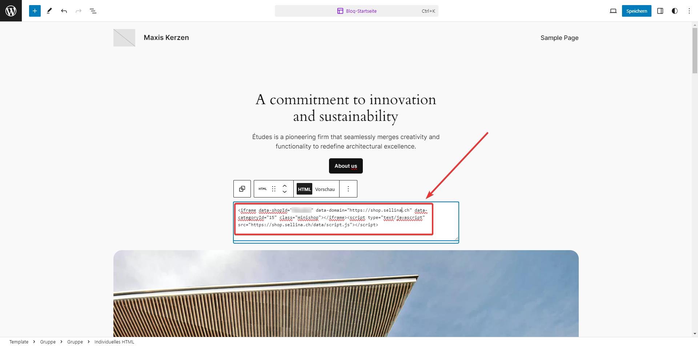Click the HTML textarea resize handle
Image resolution: width=698 pixels, height=346 pixels.
click(456, 238)
